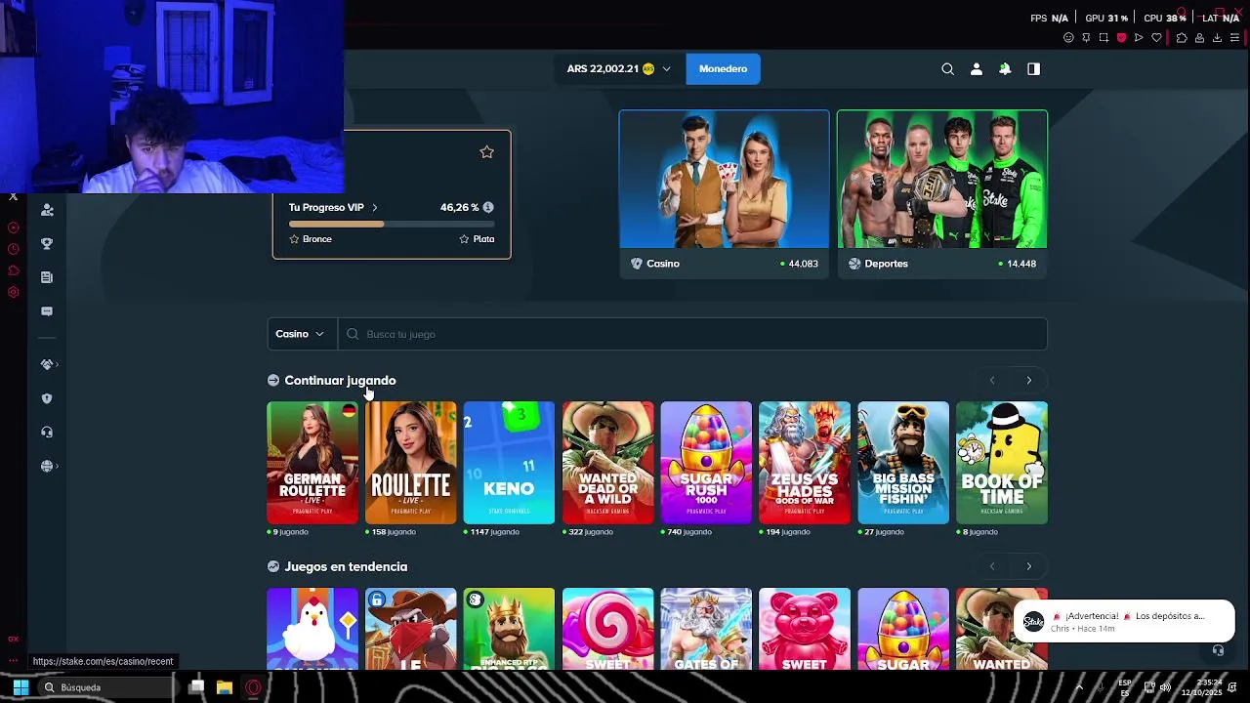Launch Wanted Dead or a Wild in Continuar jugando

[x=607, y=463]
